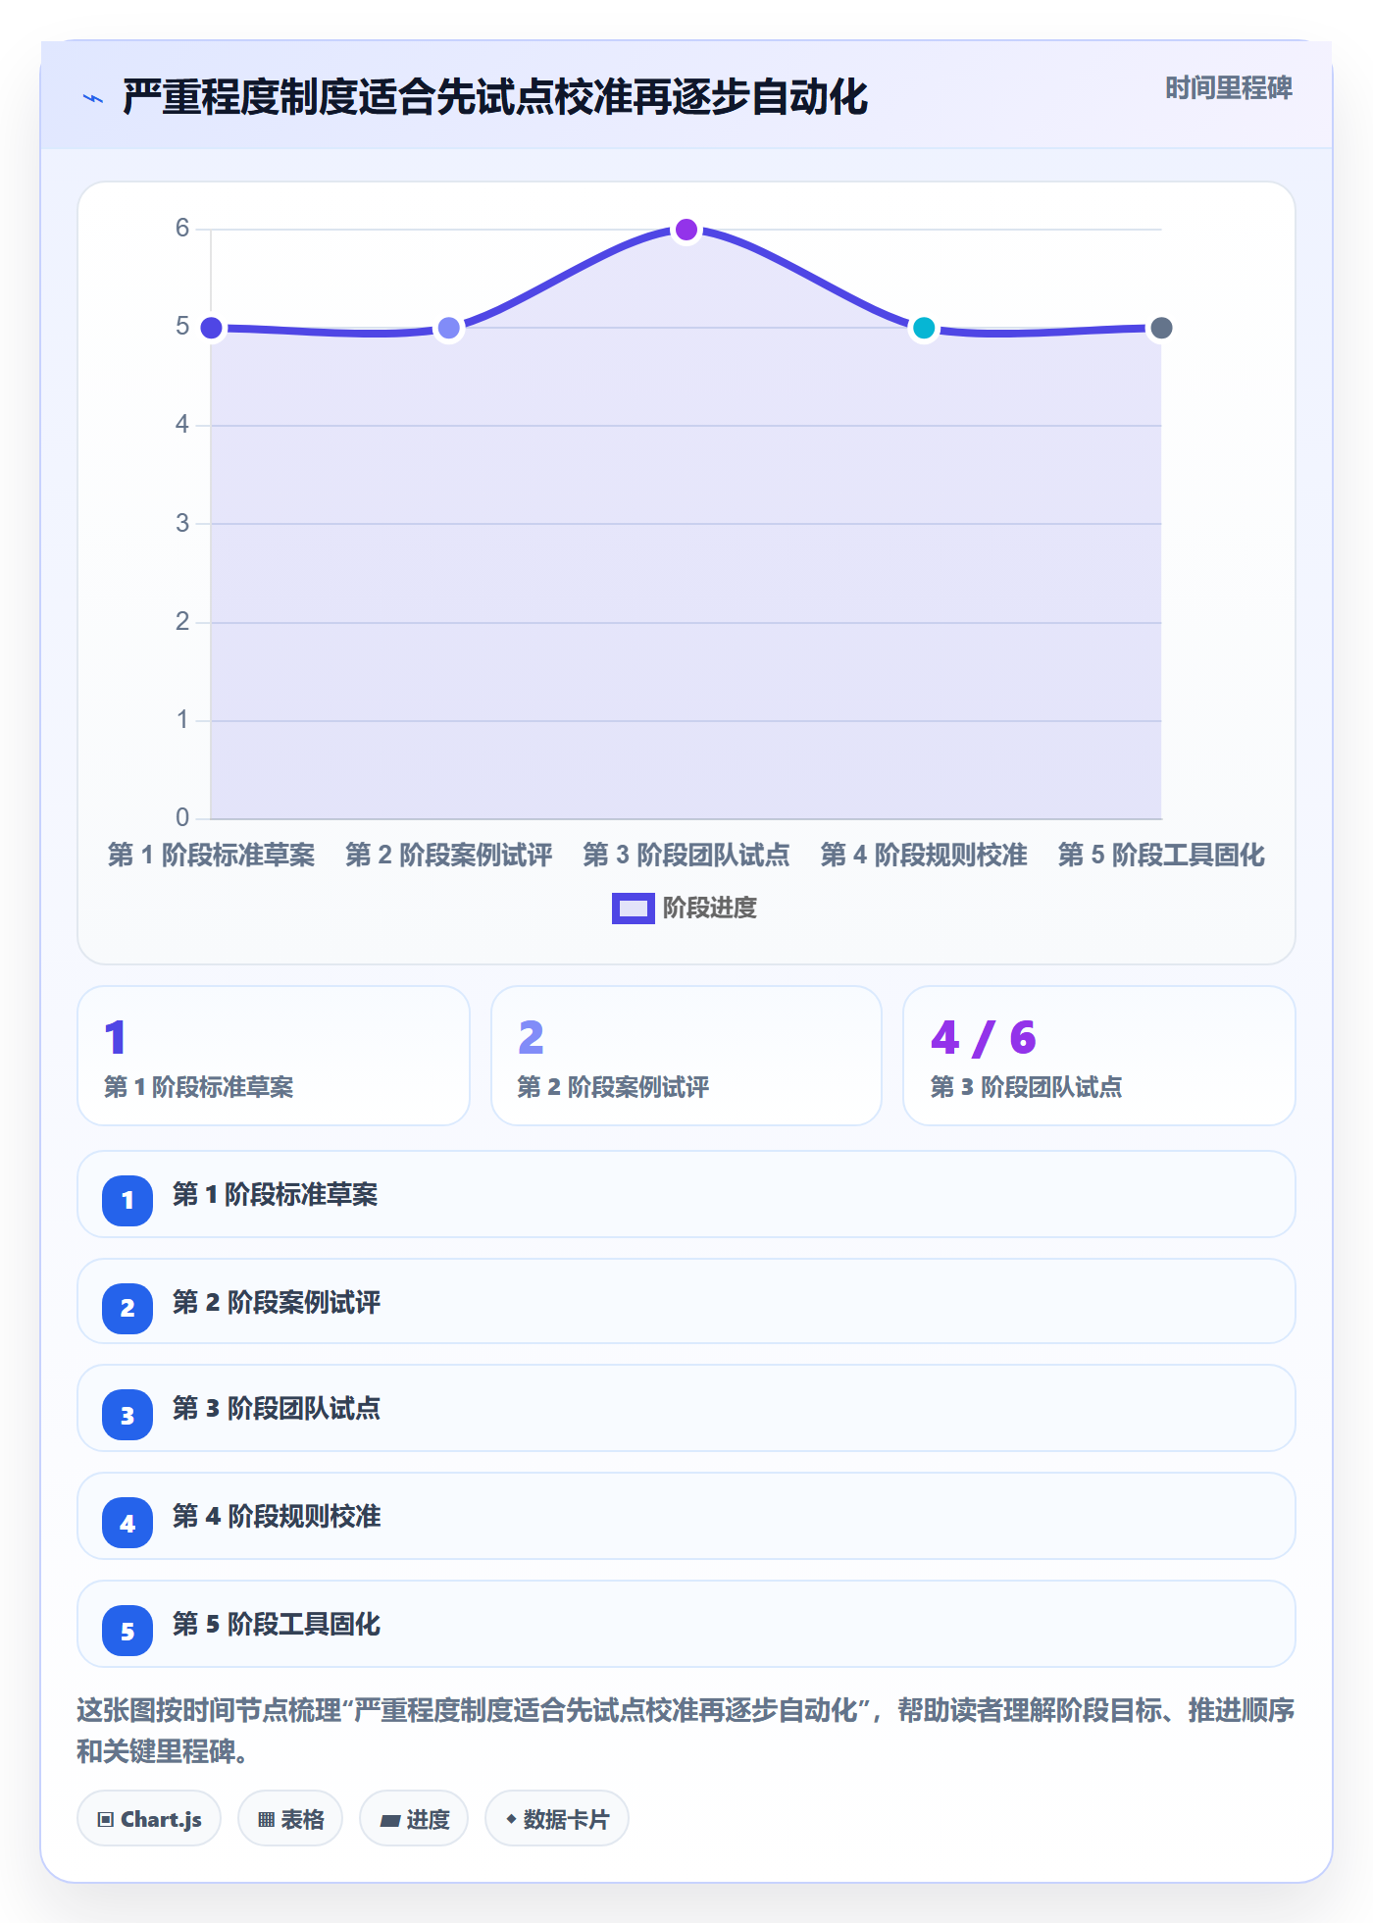This screenshot has width=1373, height=1923.
Task: Click the blue number 5 badge in the list
Action: pyautogui.click(x=127, y=1631)
